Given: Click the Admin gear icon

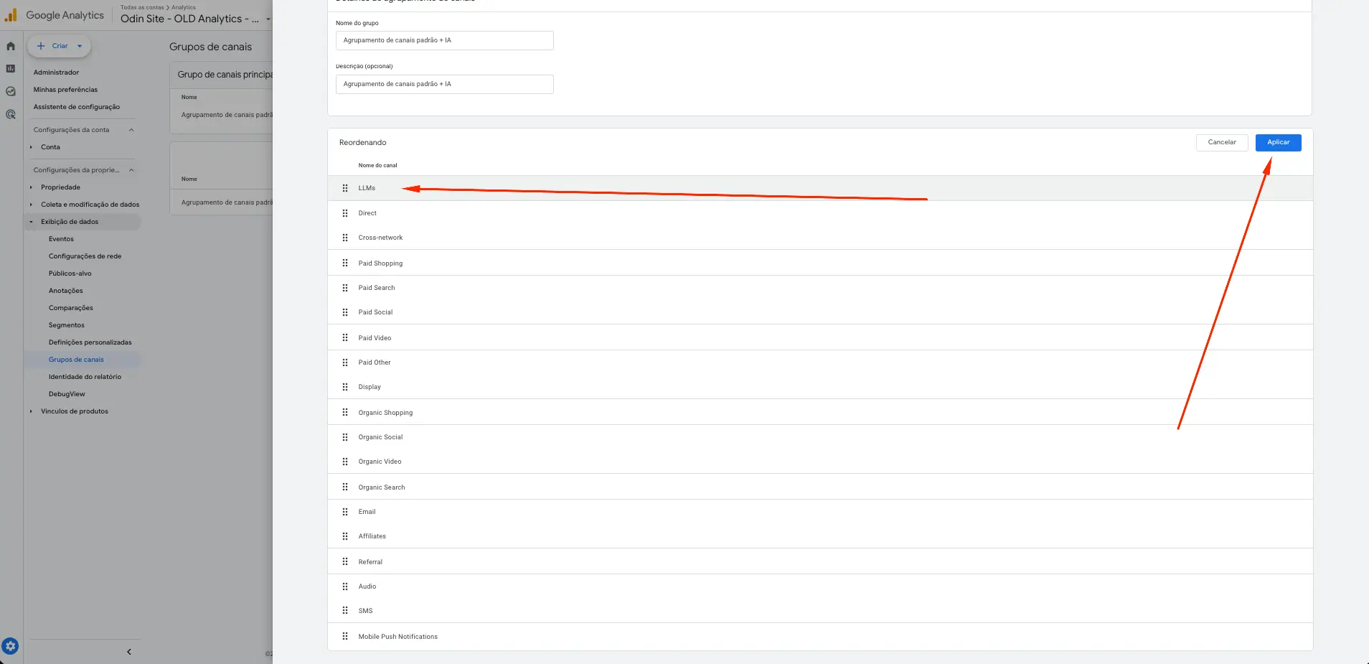Looking at the screenshot, I should [10, 646].
